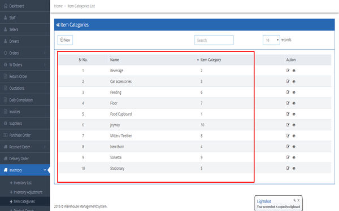Expand the Orders sidebar chevron
339x211 pixels.
coord(45,53)
